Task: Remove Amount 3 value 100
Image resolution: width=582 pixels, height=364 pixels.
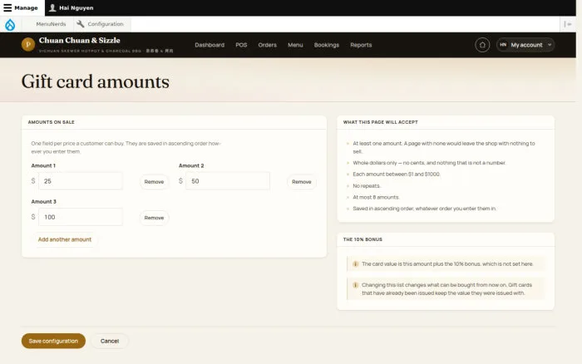Action: point(154,218)
